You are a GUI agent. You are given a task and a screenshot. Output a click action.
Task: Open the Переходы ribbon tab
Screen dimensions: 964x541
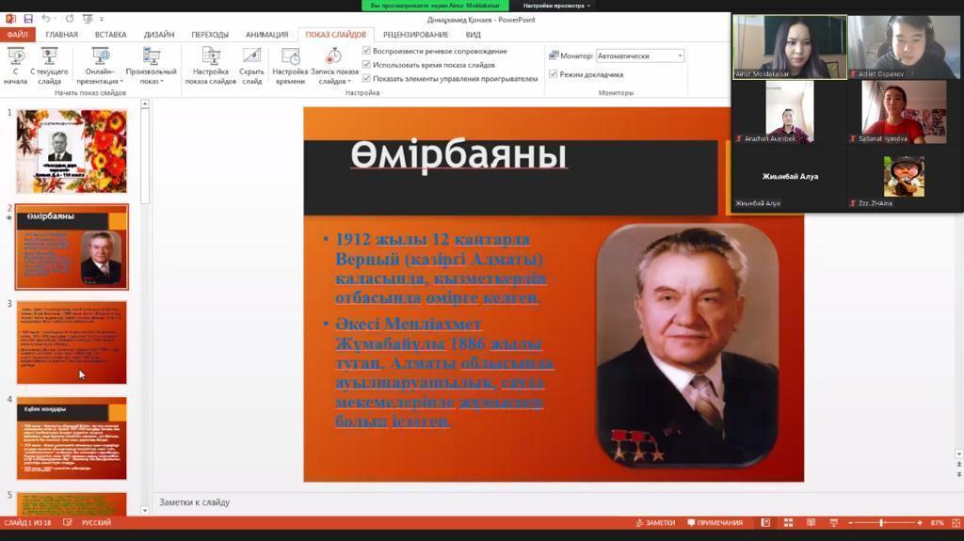point(210,35)
